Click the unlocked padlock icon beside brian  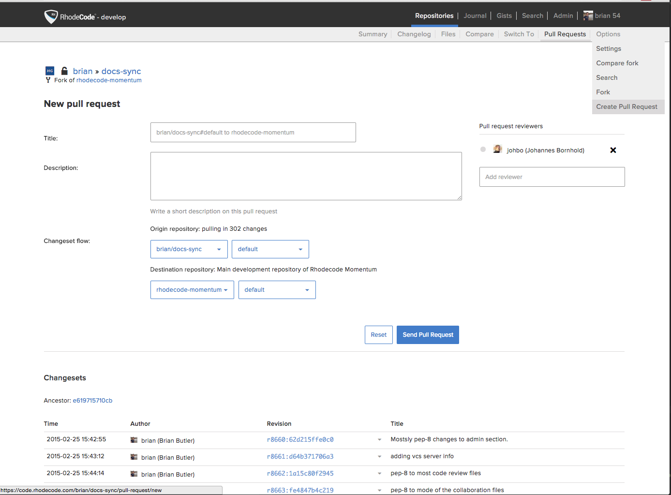pyautogui.click(x=64, y=71)
